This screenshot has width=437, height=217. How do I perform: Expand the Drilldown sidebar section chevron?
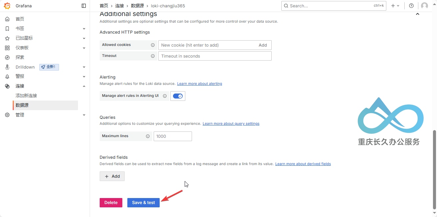click(84, 67)
